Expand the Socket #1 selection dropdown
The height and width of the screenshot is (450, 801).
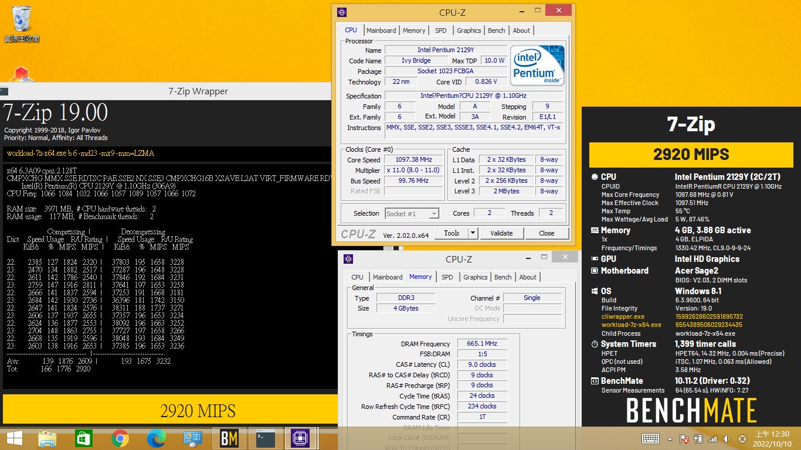click(412, 214)
